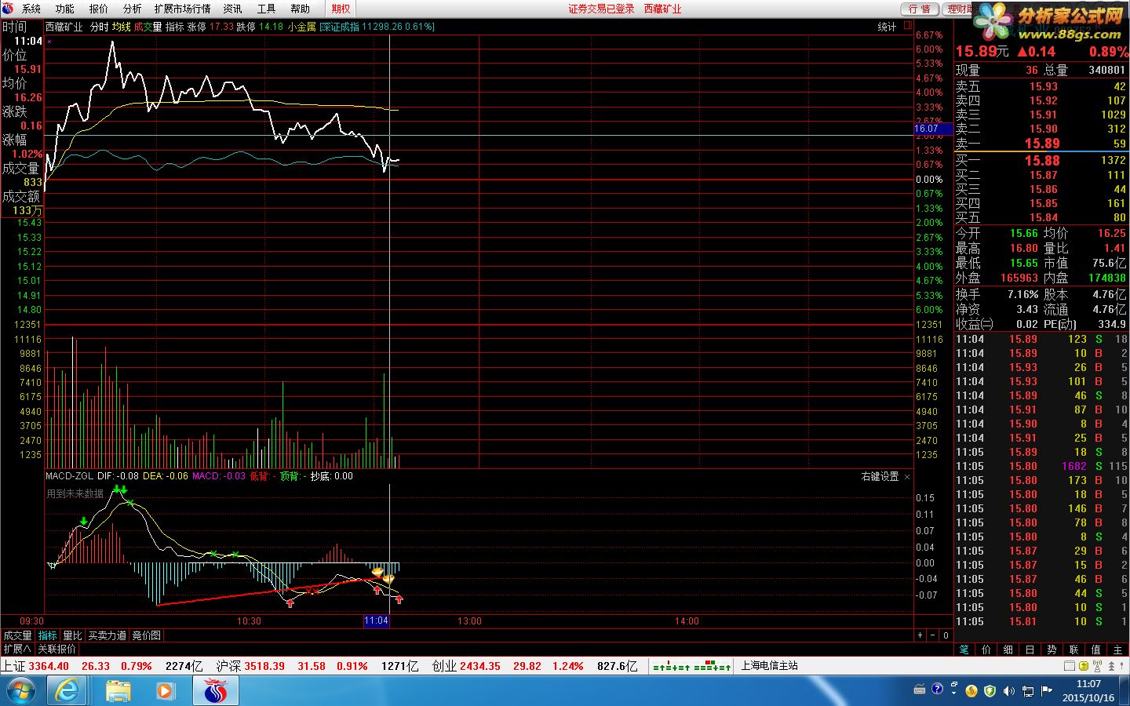Open the 工具 menu

coord(266,9)
